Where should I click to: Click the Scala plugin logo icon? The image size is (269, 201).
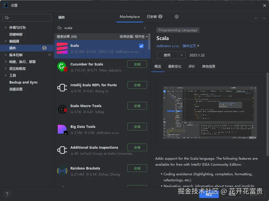[62, 48]
